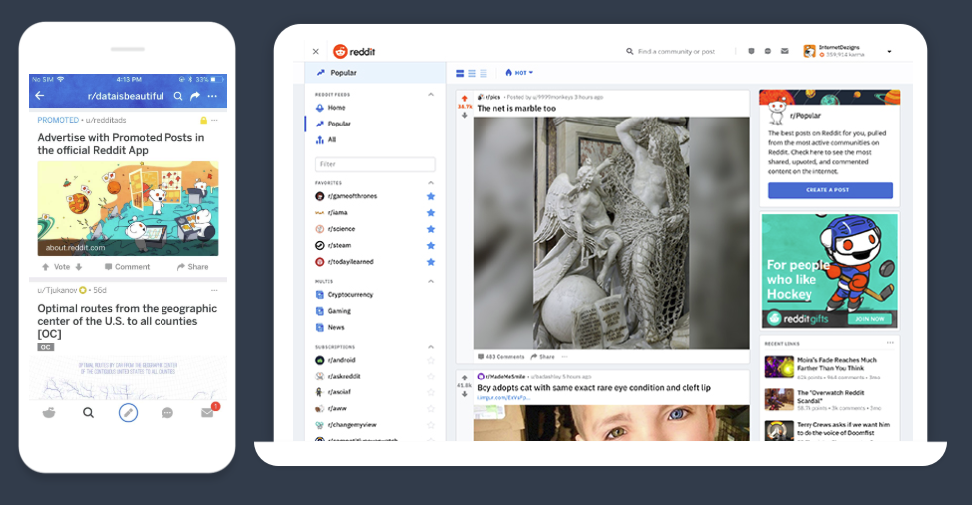
Task: Tap the search icon in r/dataisbeautiful header
Action: click(177, 96)
